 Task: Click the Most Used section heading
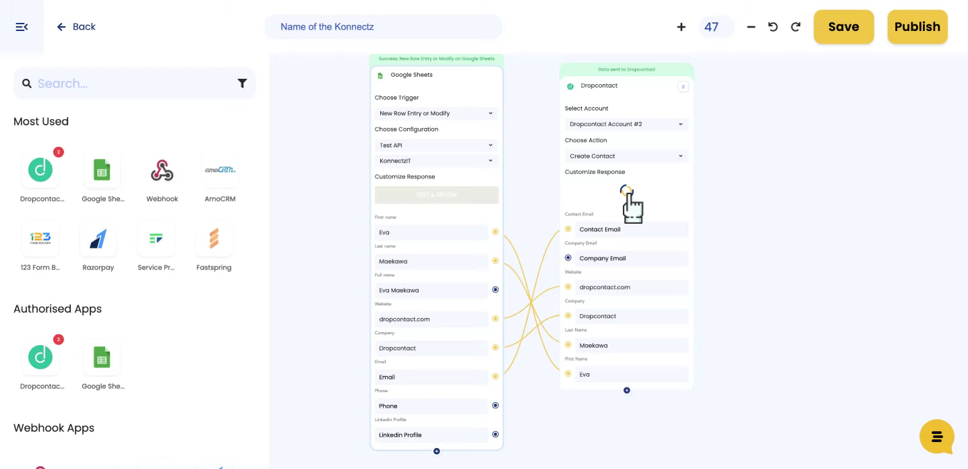pyautogui.click(x=41, y=121)
